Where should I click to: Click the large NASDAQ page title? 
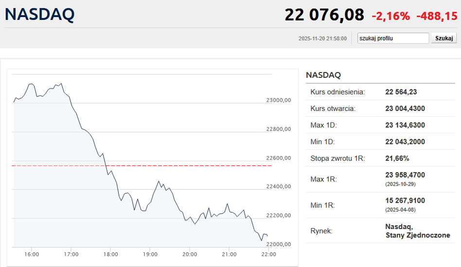[x=40, y=14]
